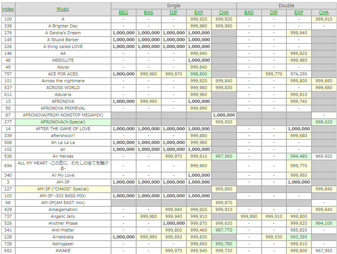Click the Double BAS column header link
Screen dimensions: 337x254
pyautogui.click(x=249, y=13)
